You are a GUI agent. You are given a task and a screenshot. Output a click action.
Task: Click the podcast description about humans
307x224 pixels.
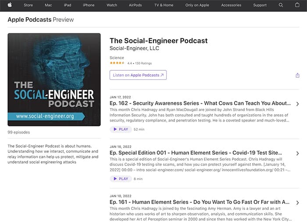tap(53, 154)
